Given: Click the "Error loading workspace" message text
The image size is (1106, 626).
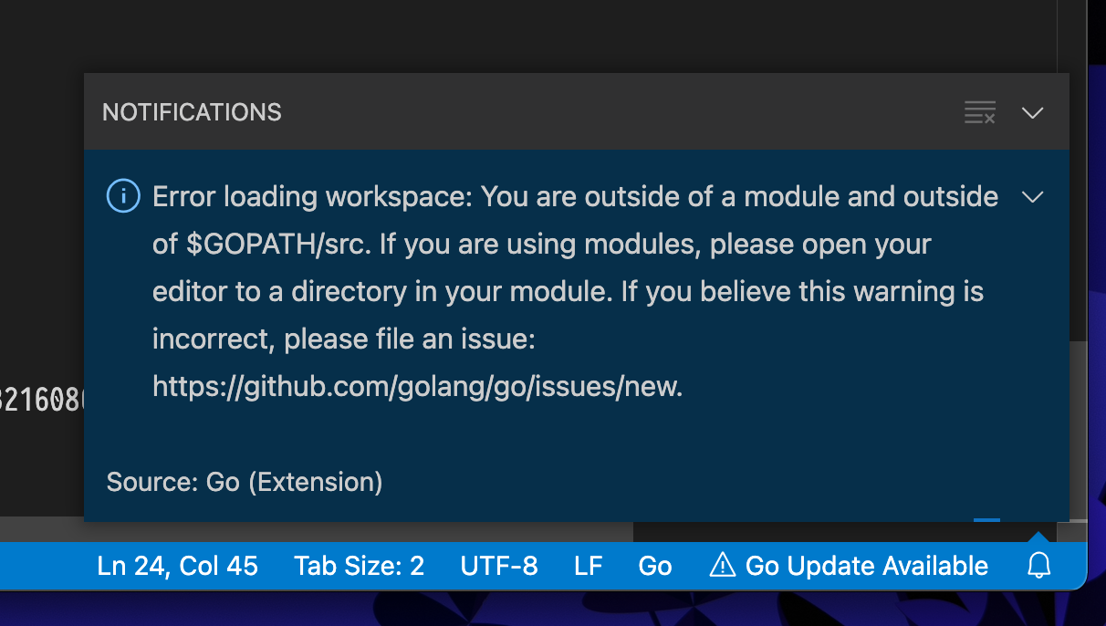Looking at the screenshot, I should click(312, 197).
